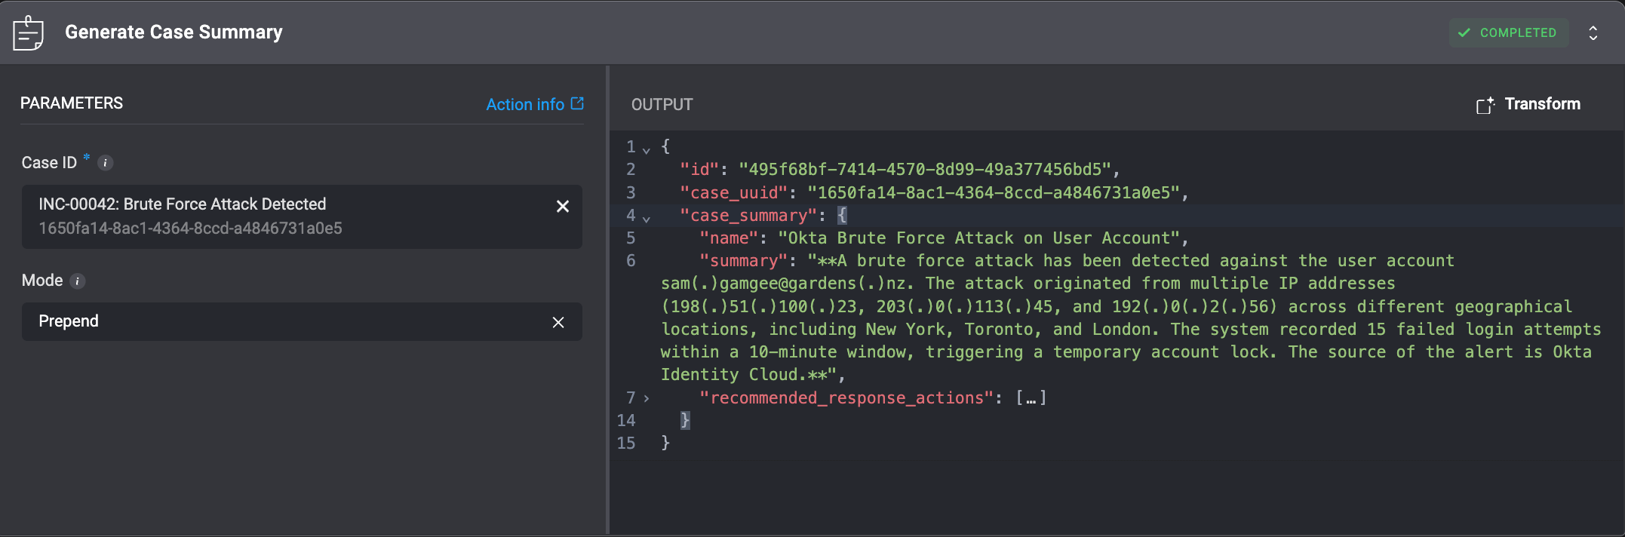Click the COMPLETED status badge

(1507, 33)
